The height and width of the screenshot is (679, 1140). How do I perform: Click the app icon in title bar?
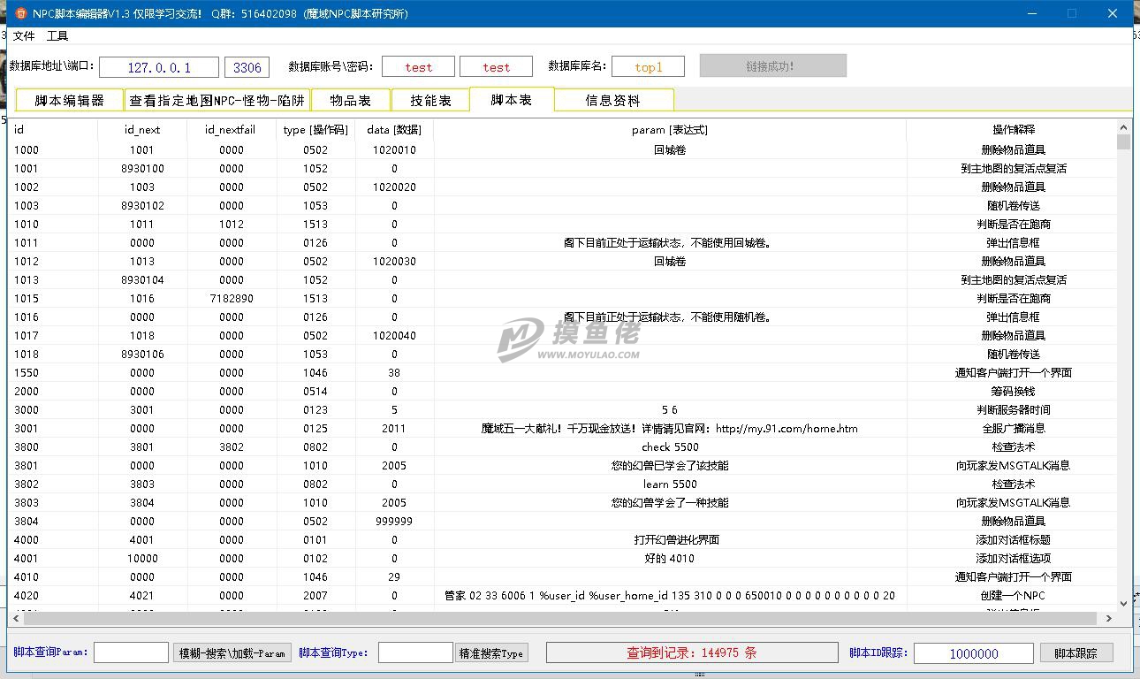(21, 13)
